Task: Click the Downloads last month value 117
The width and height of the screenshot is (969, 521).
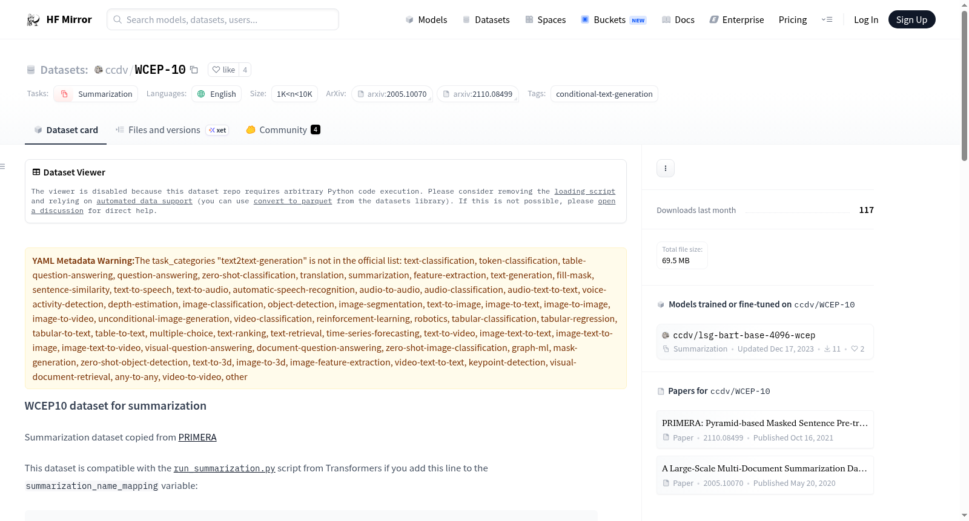Action: [x=866, y=210]
